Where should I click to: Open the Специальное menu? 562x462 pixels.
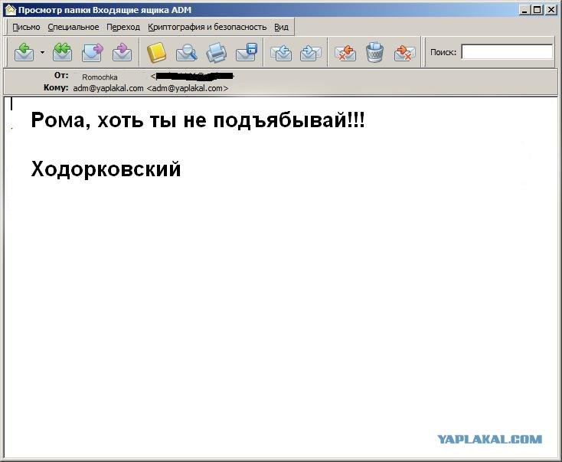[74, 27]
